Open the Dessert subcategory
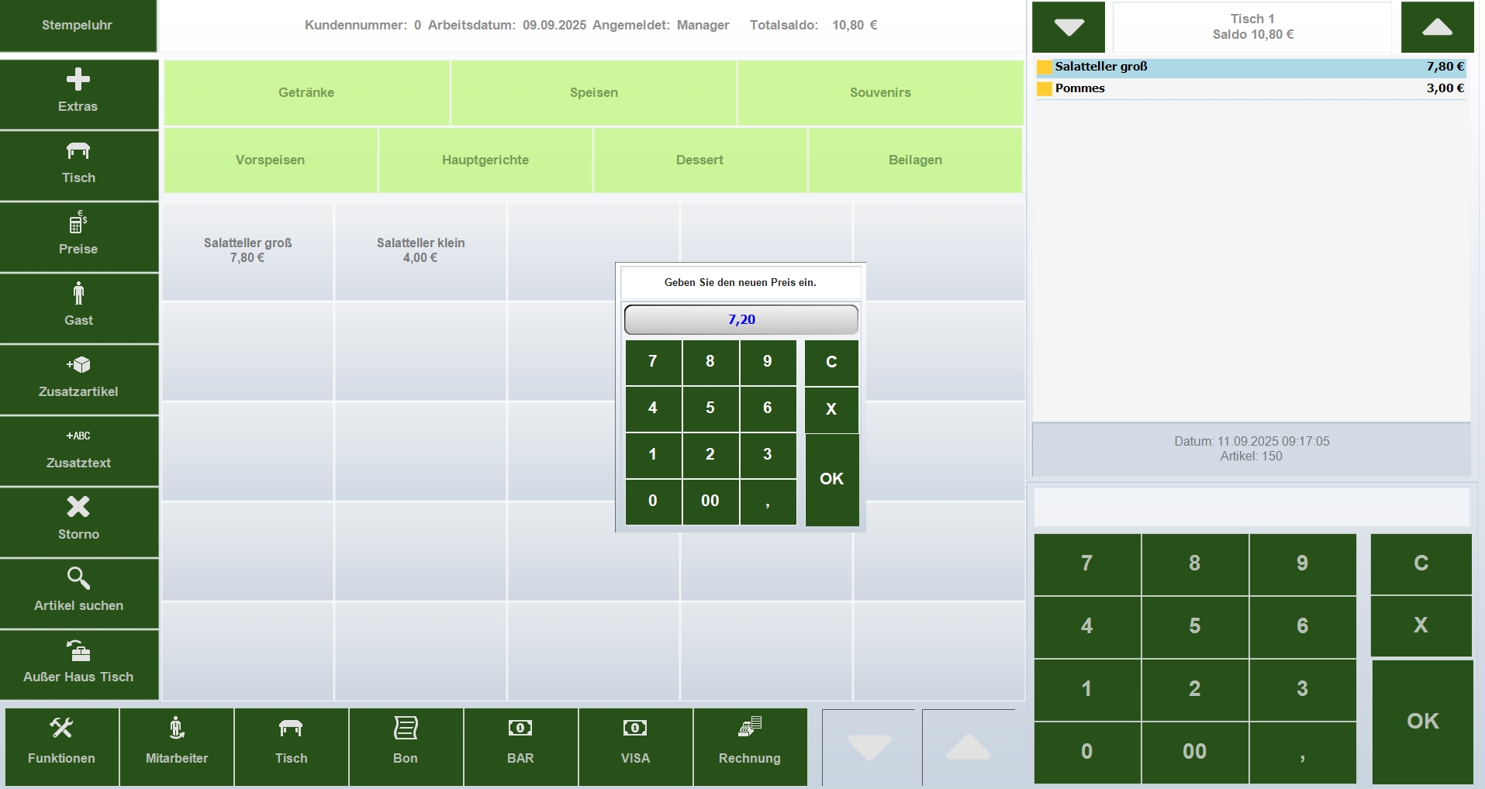The height and width of the screenshot is (789, 1485). tap(699, 160)
